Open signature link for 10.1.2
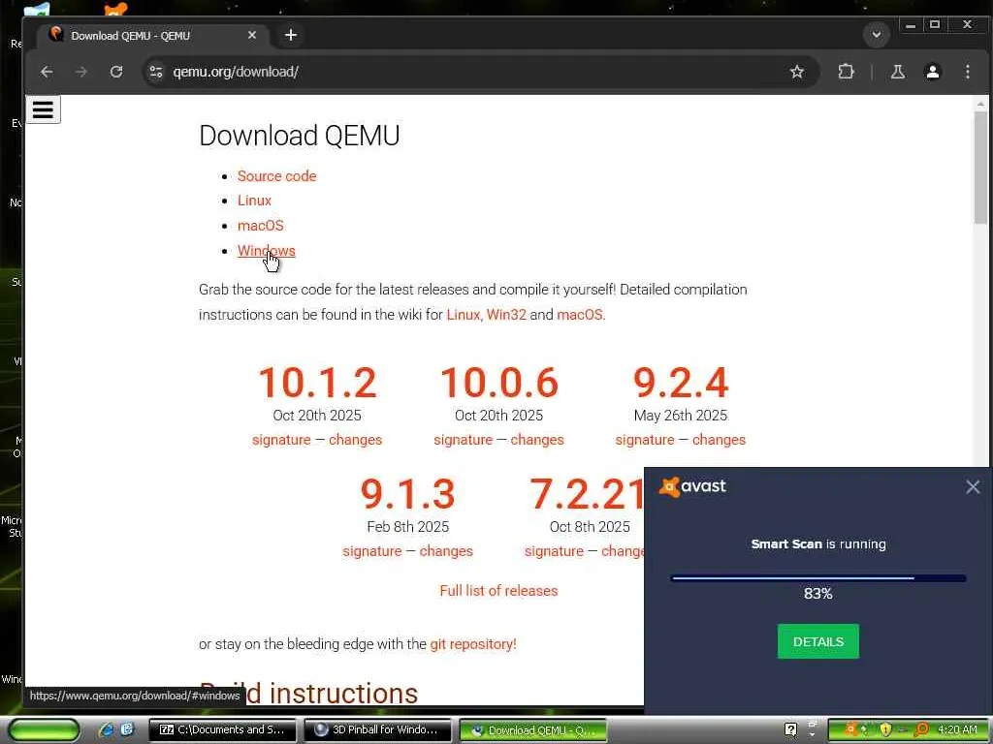This screenshot has width=993, height=744. pyautogui.click(x=281, y=440)
